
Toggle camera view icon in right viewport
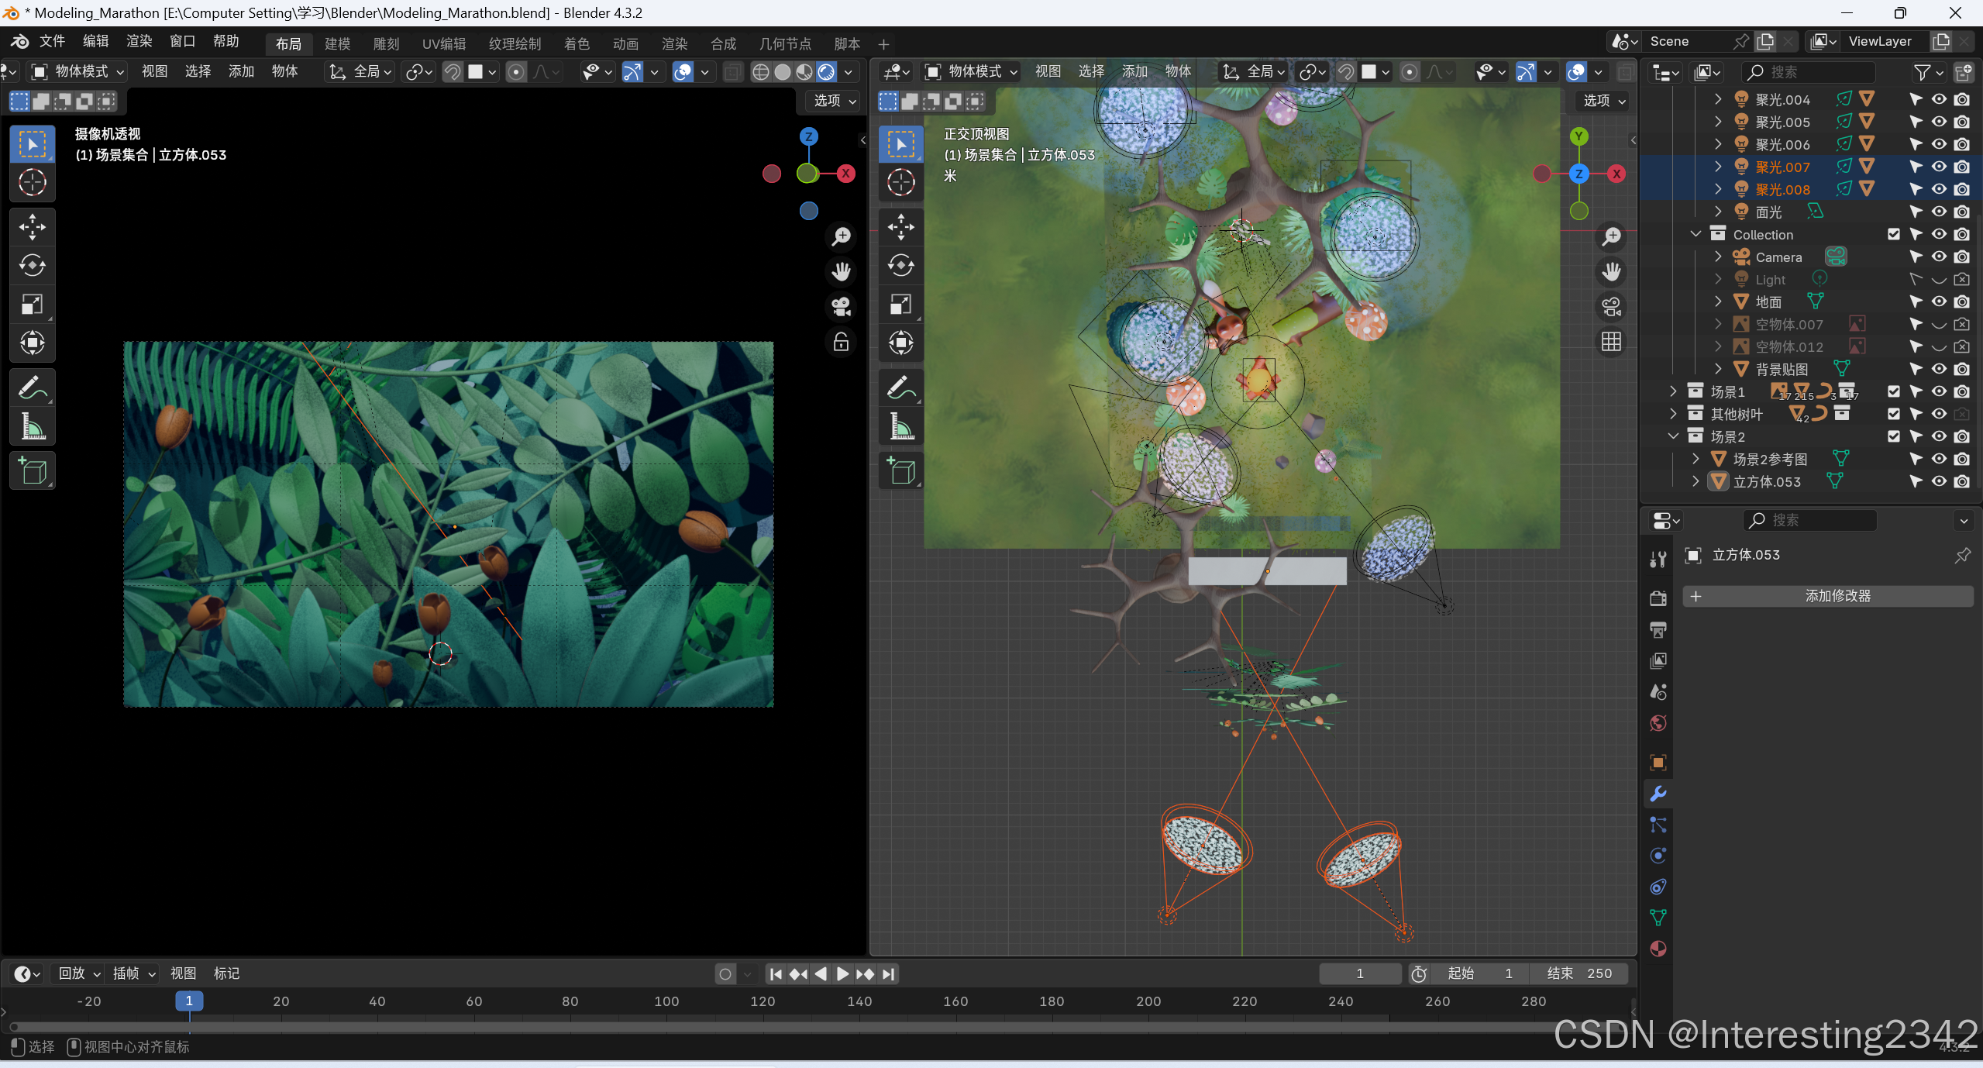pyautogui.click(x=1611, y=307)
